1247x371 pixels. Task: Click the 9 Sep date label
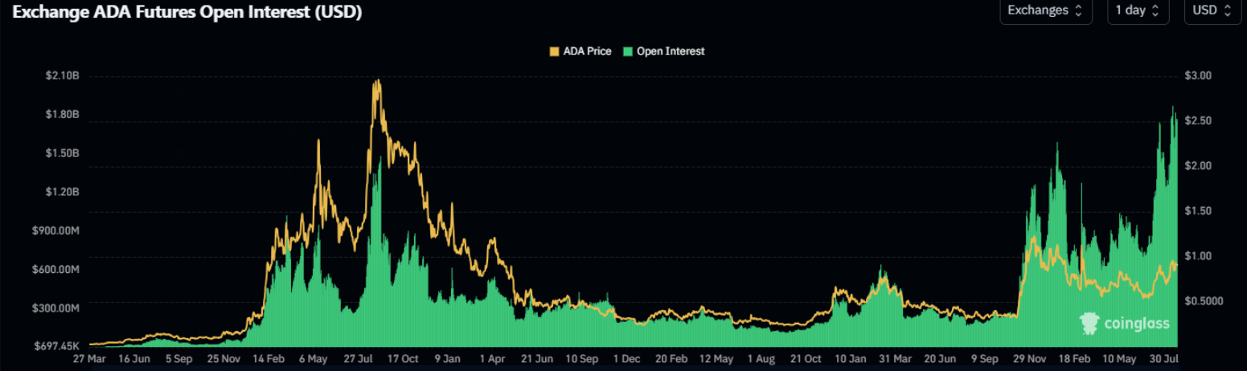pos(984,360)
